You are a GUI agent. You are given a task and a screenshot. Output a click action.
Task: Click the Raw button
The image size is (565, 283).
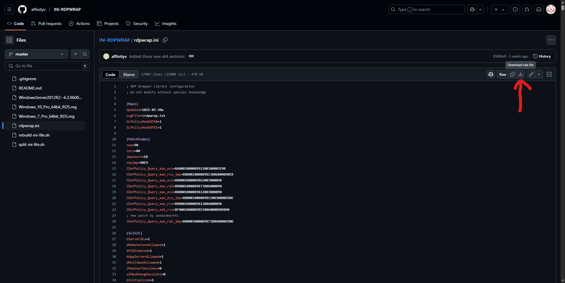pyautogui.click(x=503, y=74)
